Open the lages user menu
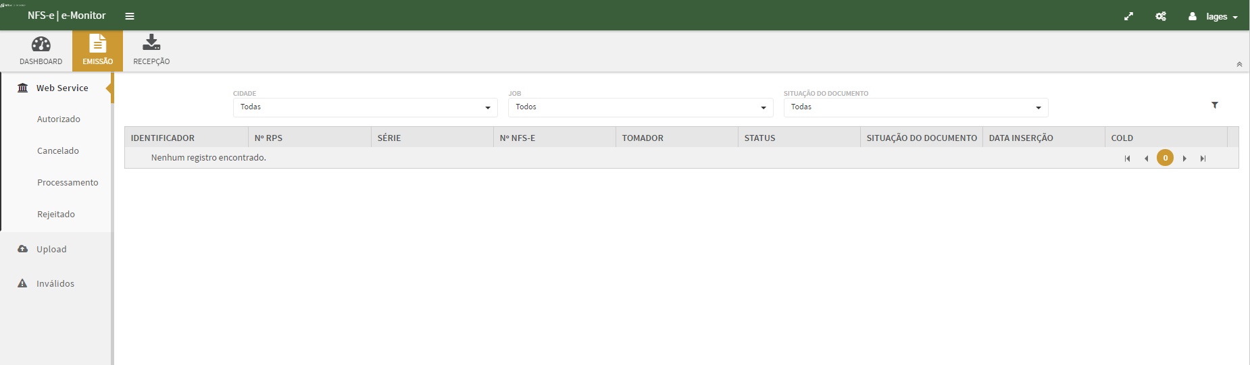Screen dimensions: 1250x365 point(1214,16)
